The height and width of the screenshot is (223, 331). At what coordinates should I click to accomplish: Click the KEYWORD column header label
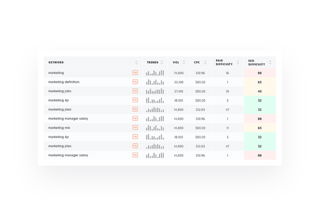tap(56, 62)
